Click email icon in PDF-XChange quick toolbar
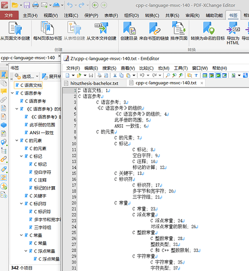Image resolution: width=249 pixels, height=271 pixels. click(x=45, y=5)
